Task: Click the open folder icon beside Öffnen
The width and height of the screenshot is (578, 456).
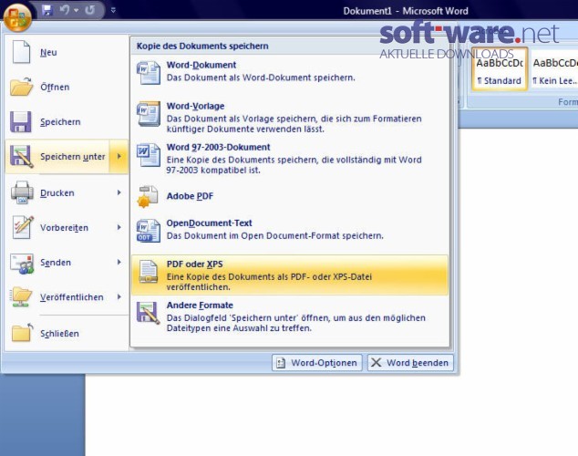Action: tap(21, 87)
